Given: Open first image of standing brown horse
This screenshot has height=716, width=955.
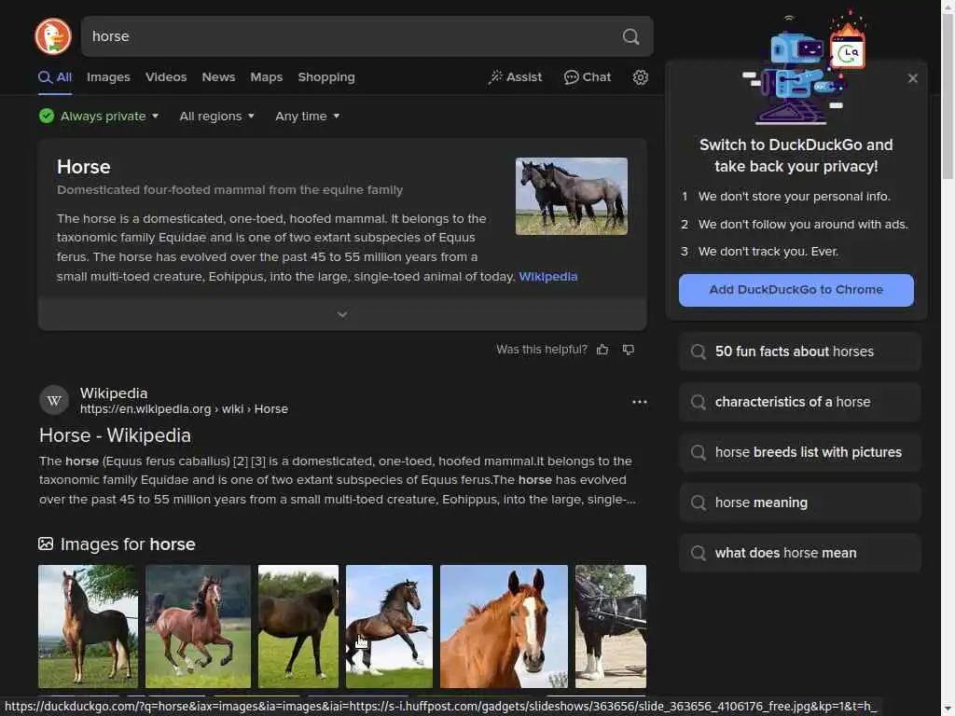Looking at the screenshot, I should tap(89, 626).
